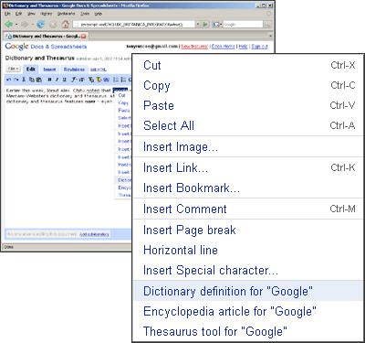
Task: Switch to the Edit tab in Docs
Action: 31,70
